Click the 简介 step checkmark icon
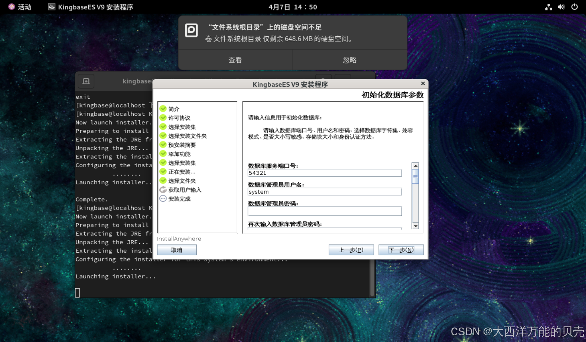Viewport: 586px width, 342px height. [163, 109]
